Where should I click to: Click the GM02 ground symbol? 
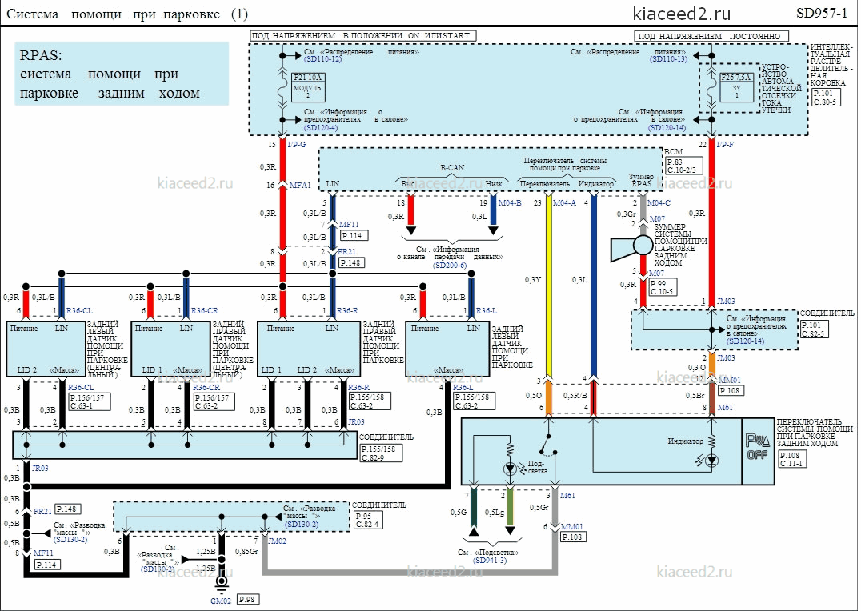coord(222,584)
